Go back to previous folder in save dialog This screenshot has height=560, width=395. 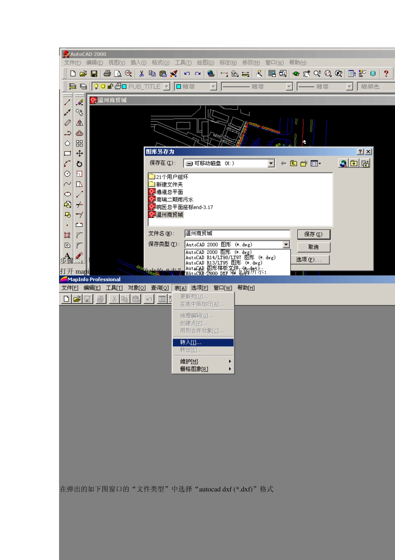pyautogui.click(x=284, y=163)
